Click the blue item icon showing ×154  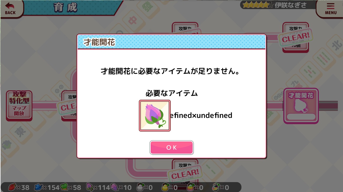pos(38,187)
